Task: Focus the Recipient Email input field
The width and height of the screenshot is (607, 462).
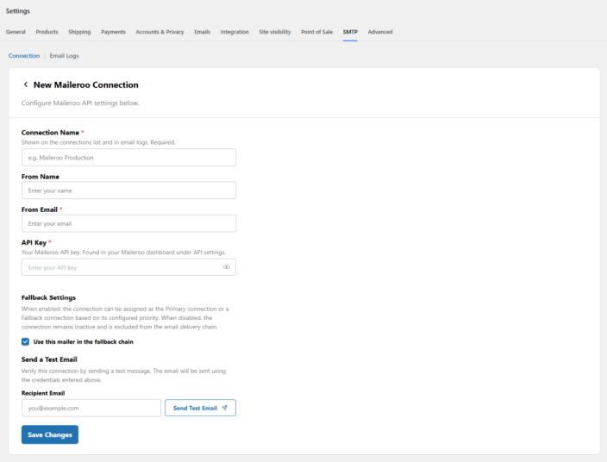Action: 91,408
